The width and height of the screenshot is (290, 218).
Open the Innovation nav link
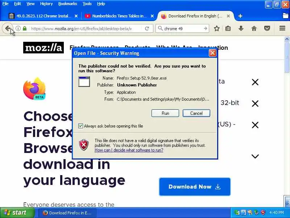pos(213,48)
